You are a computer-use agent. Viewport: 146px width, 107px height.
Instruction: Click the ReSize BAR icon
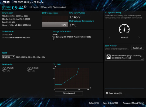pyautogui.click(x=55, y=7)
